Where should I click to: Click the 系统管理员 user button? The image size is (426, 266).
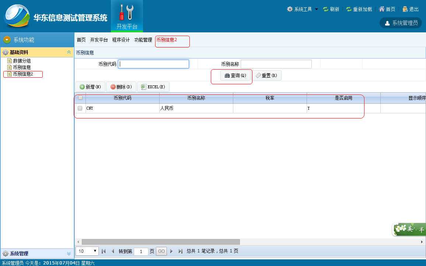tap(401, 23)
